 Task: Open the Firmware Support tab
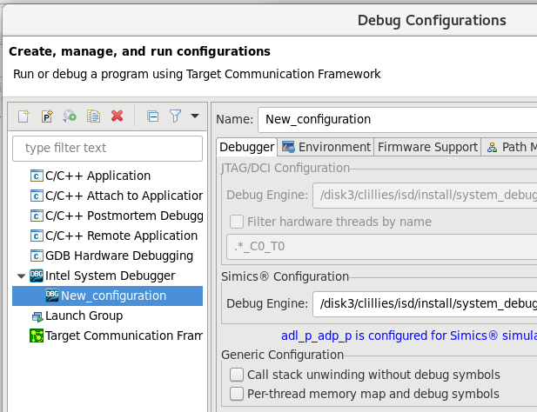[x=427, y=147]
